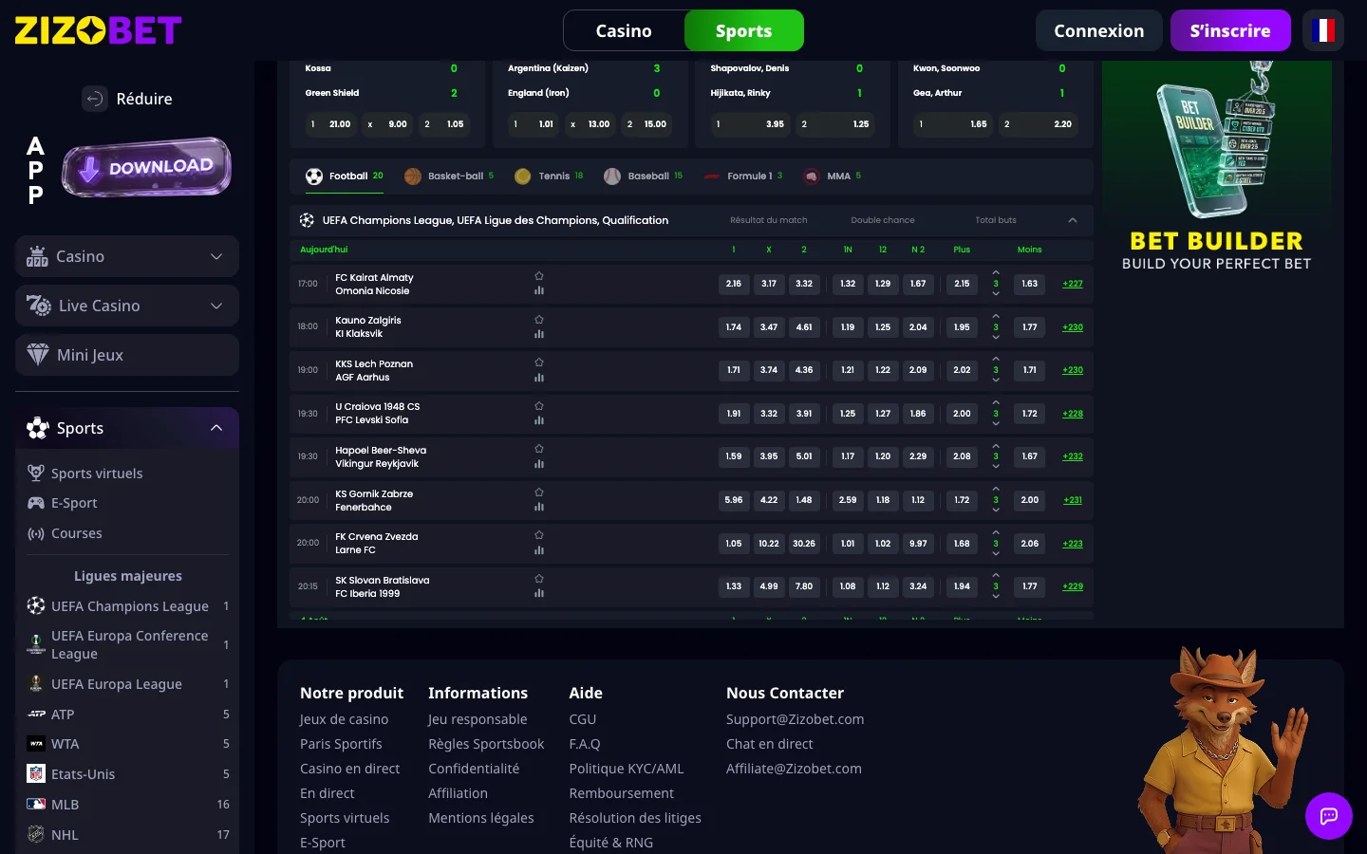Favorite the SK Slovan Bratislava match

click(x=539, y=579)
